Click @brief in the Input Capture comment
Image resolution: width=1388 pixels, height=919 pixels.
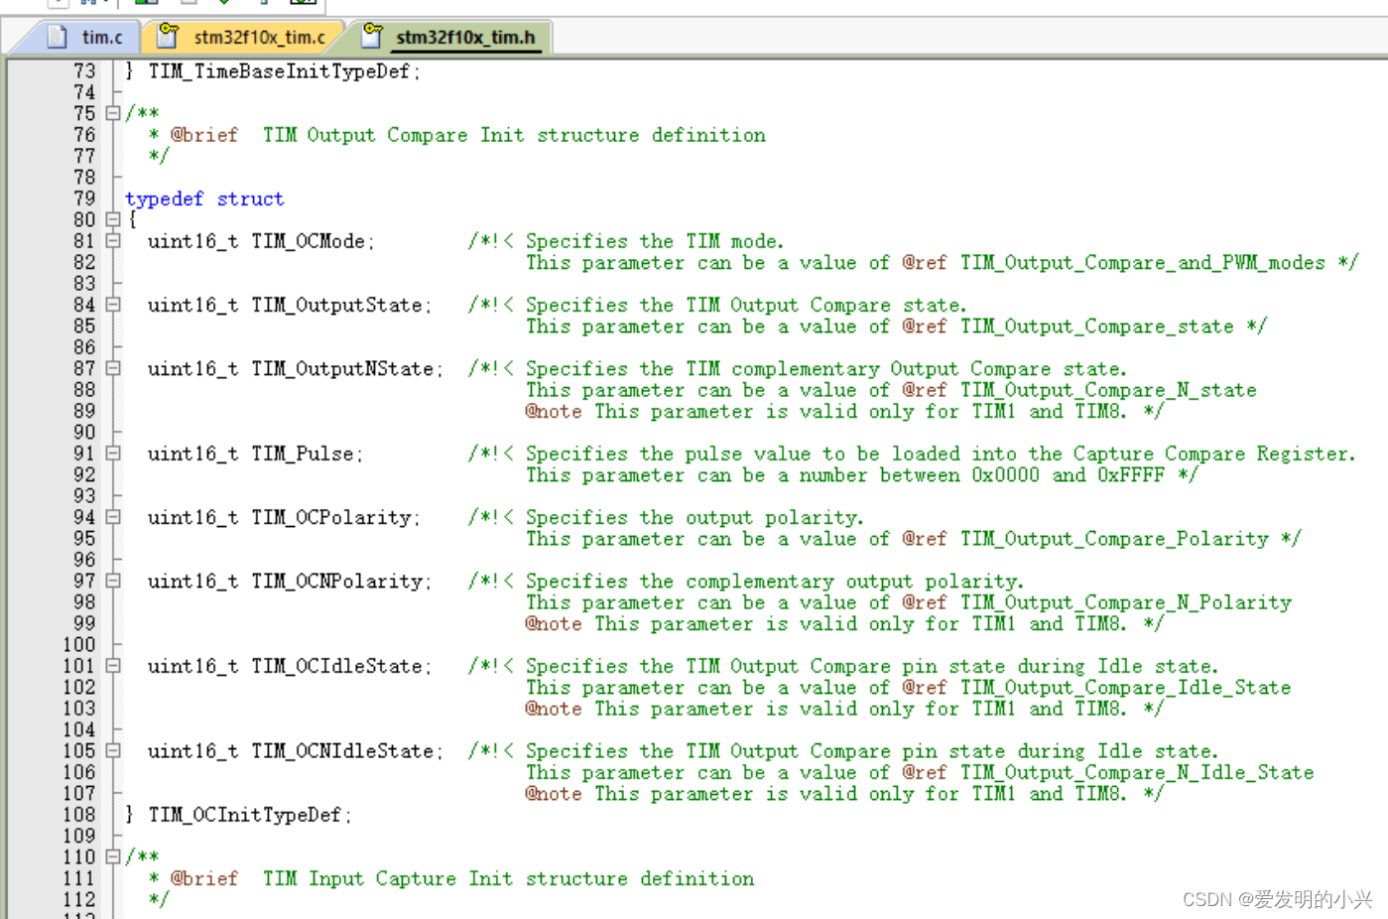click(204, 878)
